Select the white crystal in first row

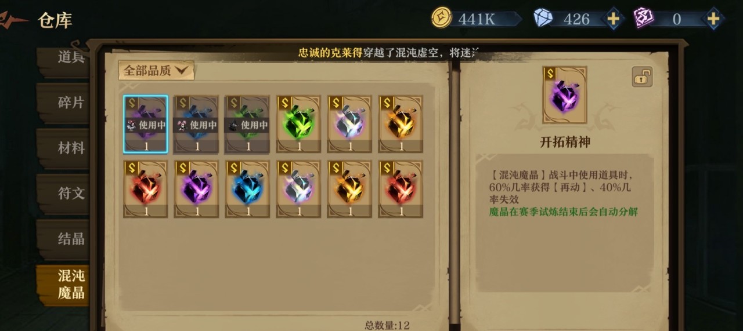pos(350,124)
